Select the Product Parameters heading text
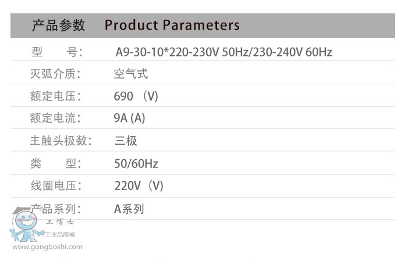 click(172, 26)
